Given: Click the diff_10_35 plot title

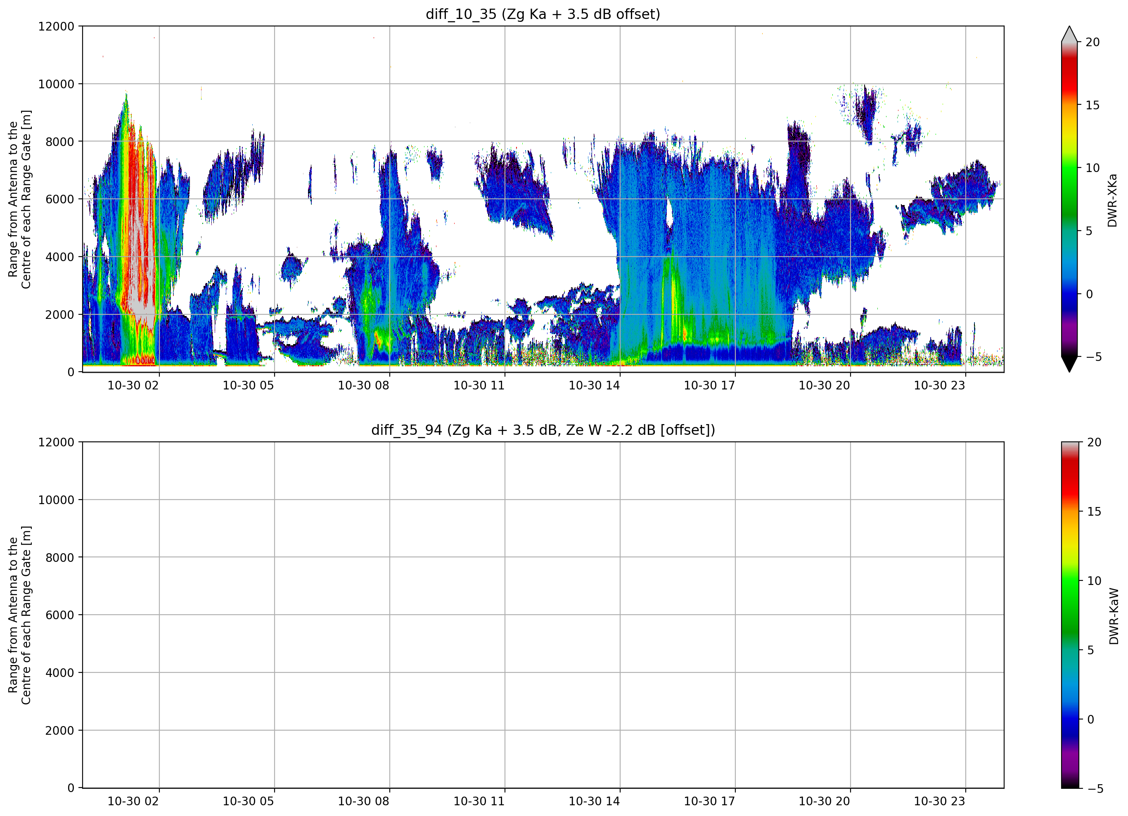Looking at the screenshot, I should pos(543,14).
